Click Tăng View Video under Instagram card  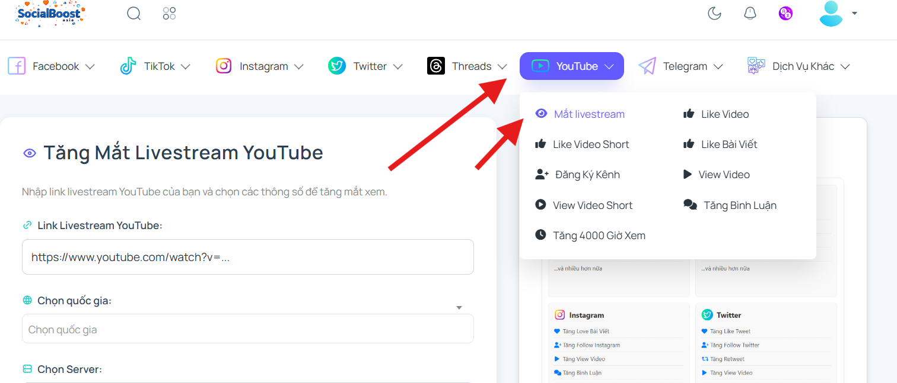(x=584, y=359)
